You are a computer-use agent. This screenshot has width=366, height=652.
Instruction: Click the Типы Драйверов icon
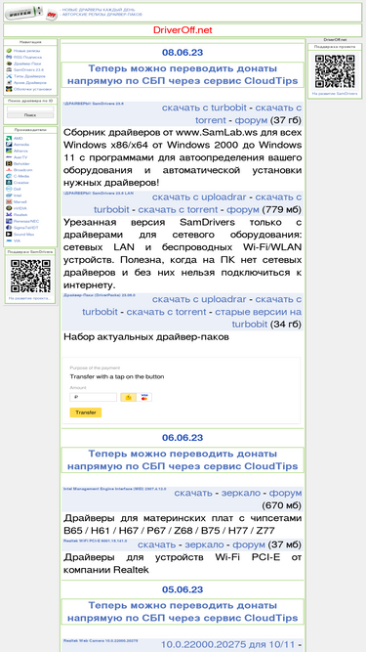[9, 76]
